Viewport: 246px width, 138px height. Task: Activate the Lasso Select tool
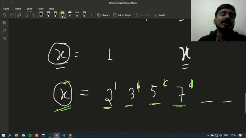click(27, 15)
